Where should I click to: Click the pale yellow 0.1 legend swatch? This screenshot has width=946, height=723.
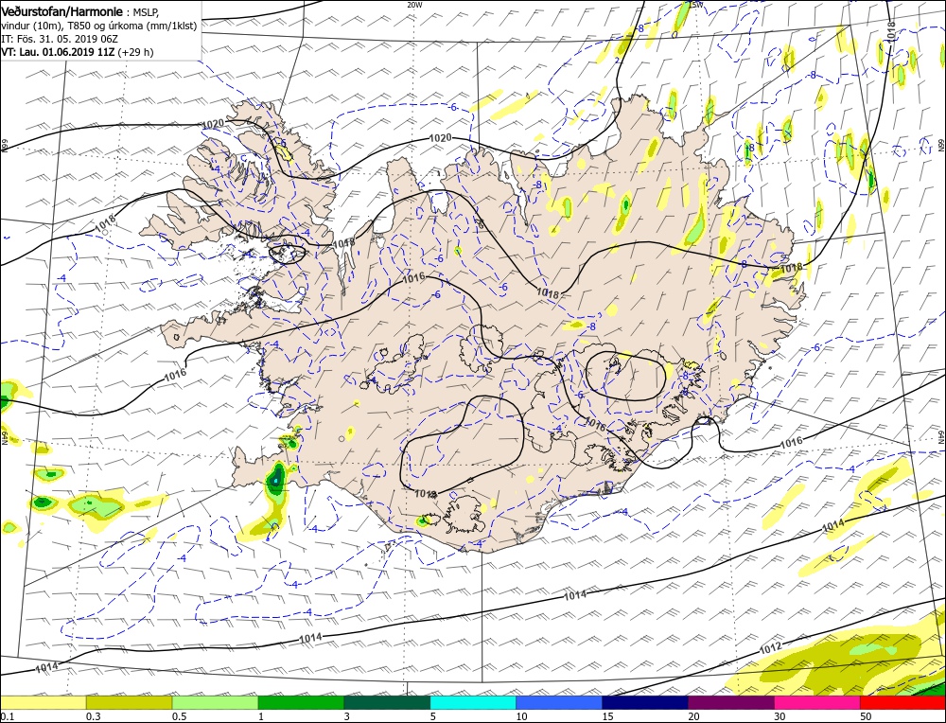(x=43, y=703)
